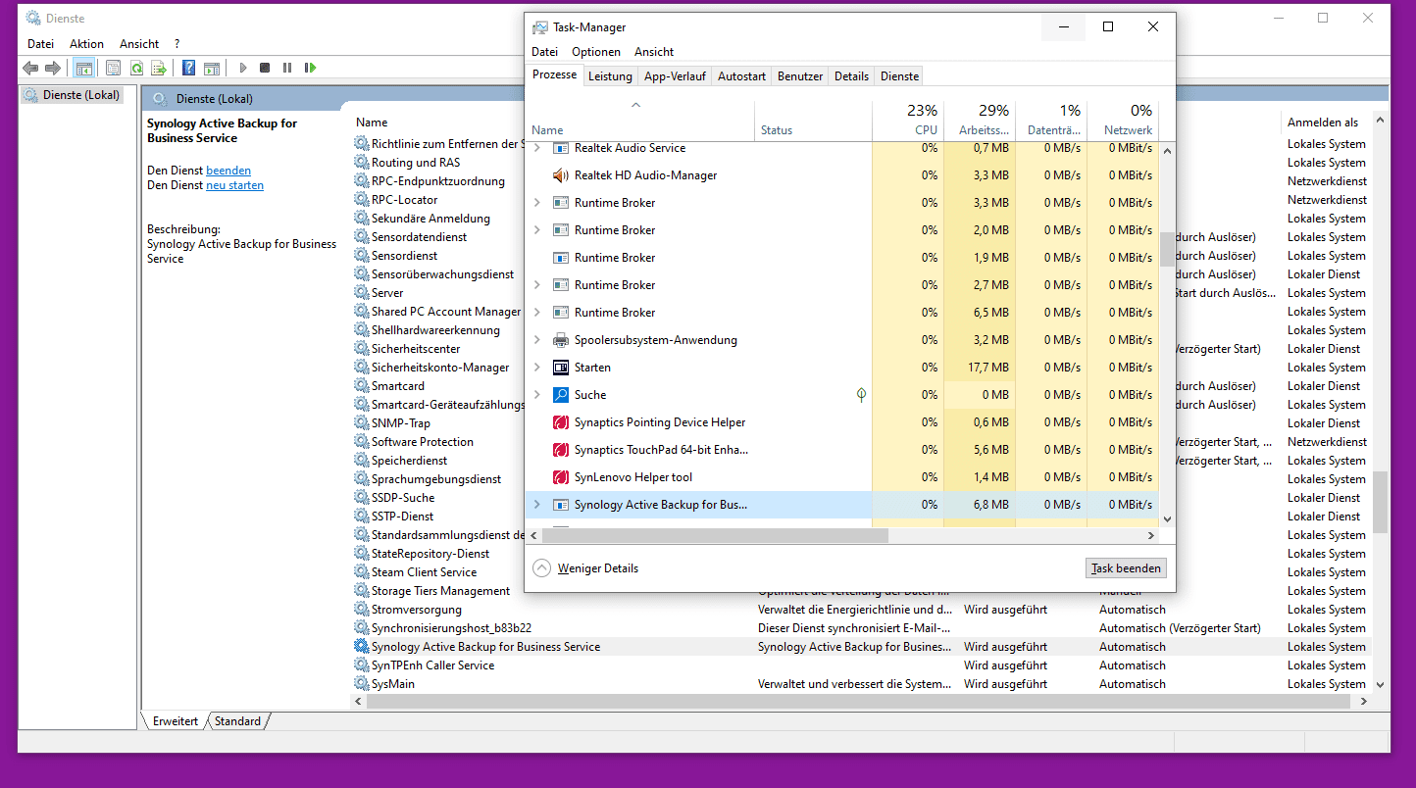Switch to Autostart tab
Viewport: 1416px width, 788px height.
(x=741, y=76)
